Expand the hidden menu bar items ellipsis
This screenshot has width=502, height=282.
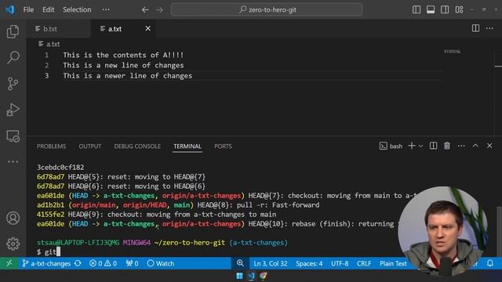tap(106, 9)
